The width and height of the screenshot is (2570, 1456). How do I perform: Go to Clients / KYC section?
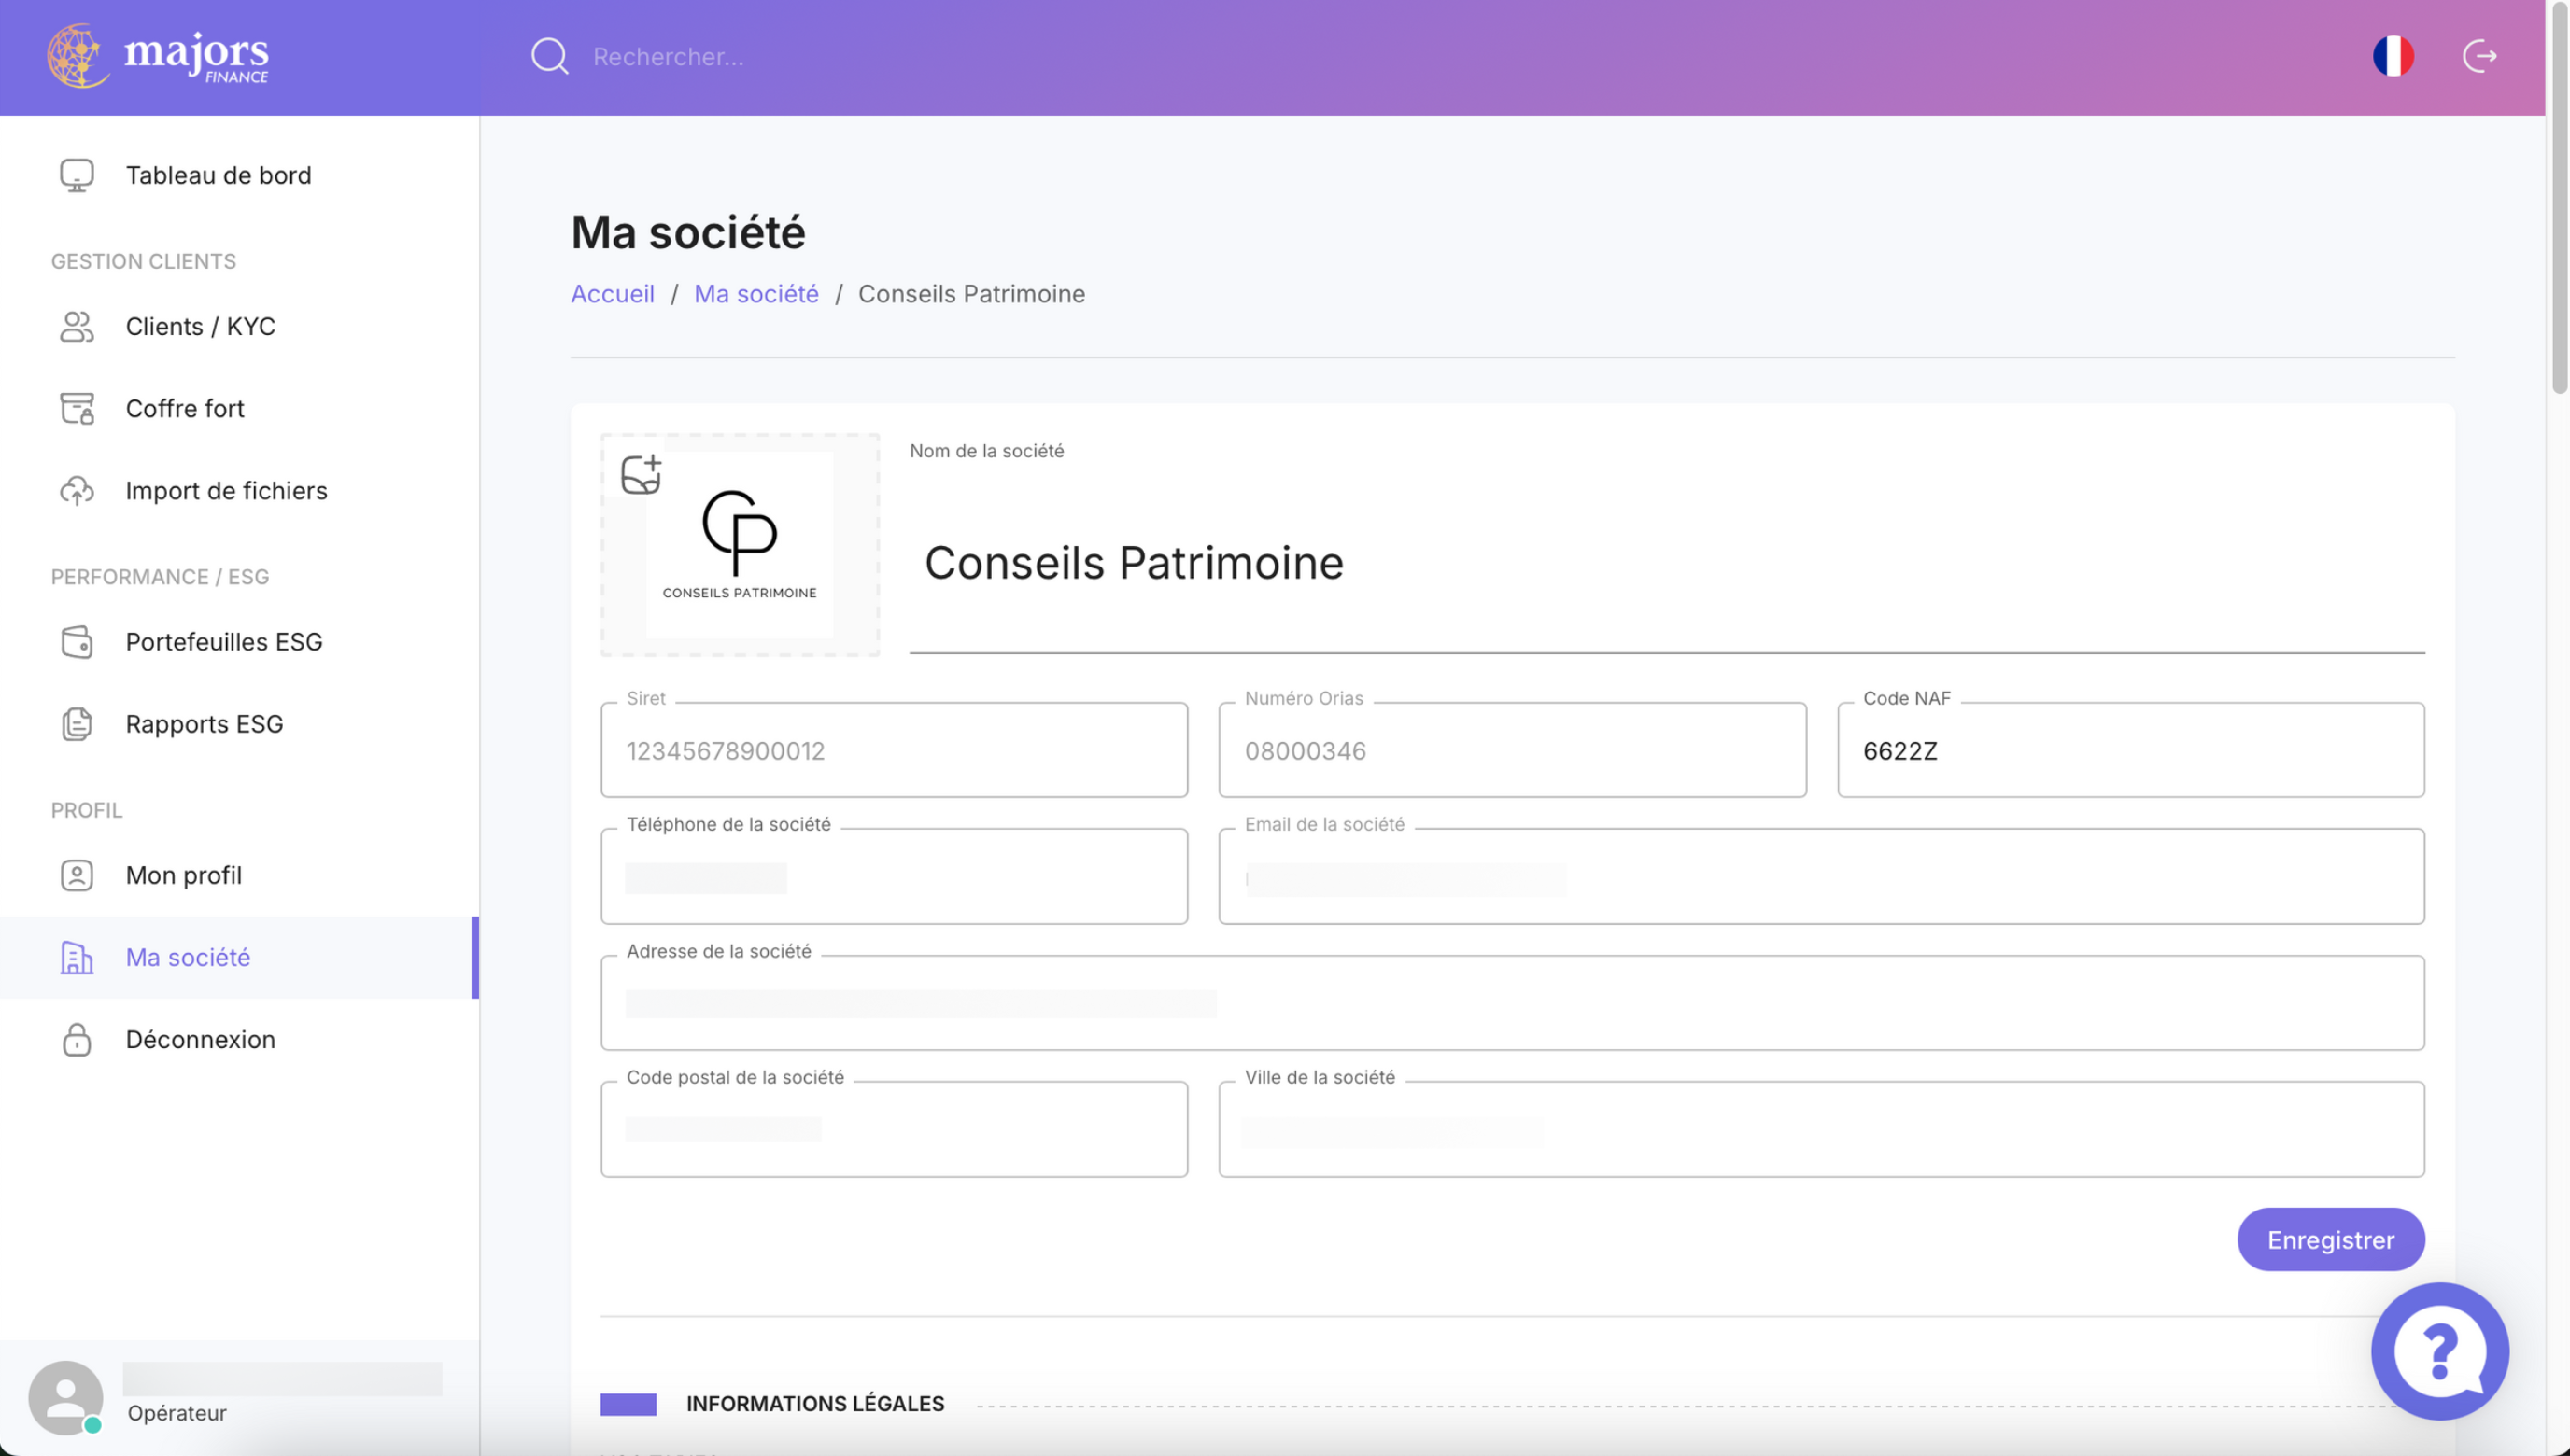tap(200, 326)
